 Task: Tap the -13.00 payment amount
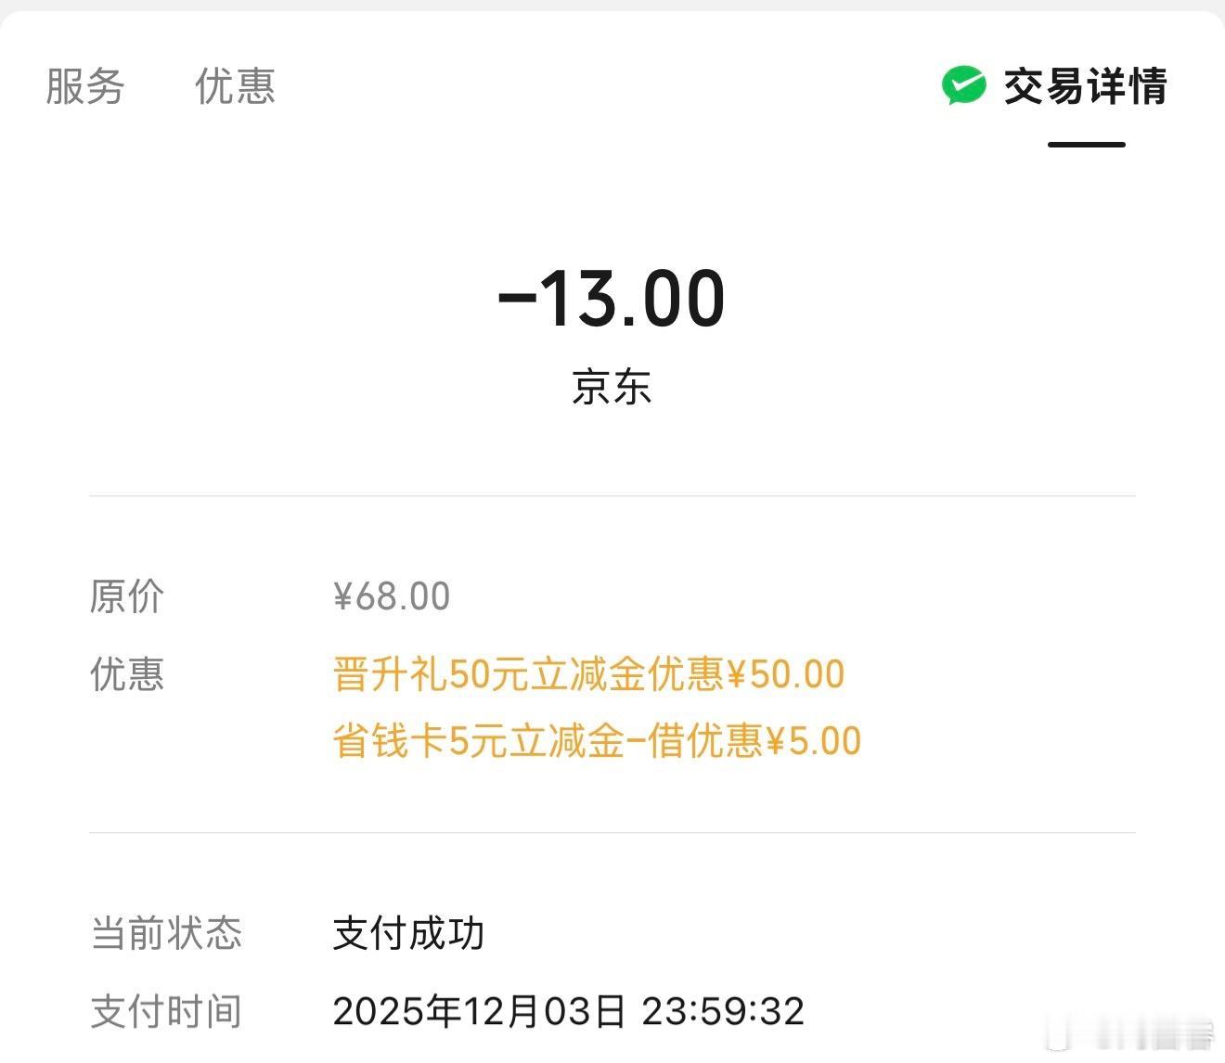click(x=612, y=299)
